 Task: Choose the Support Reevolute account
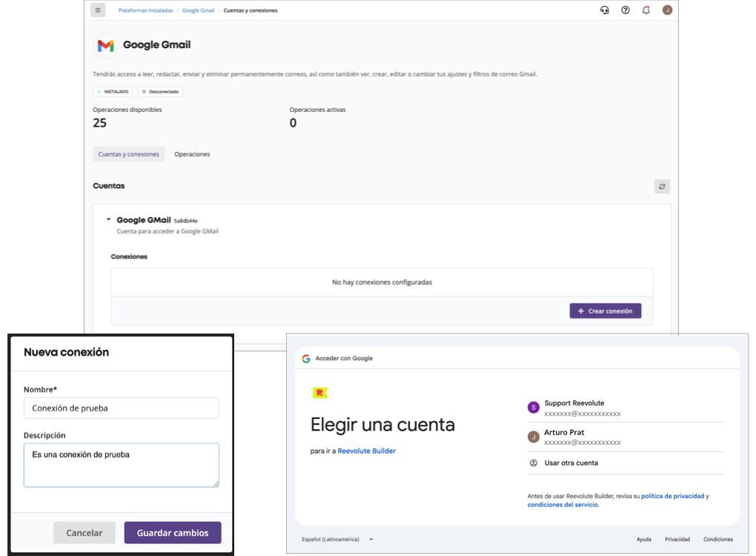tap(626, 408)
